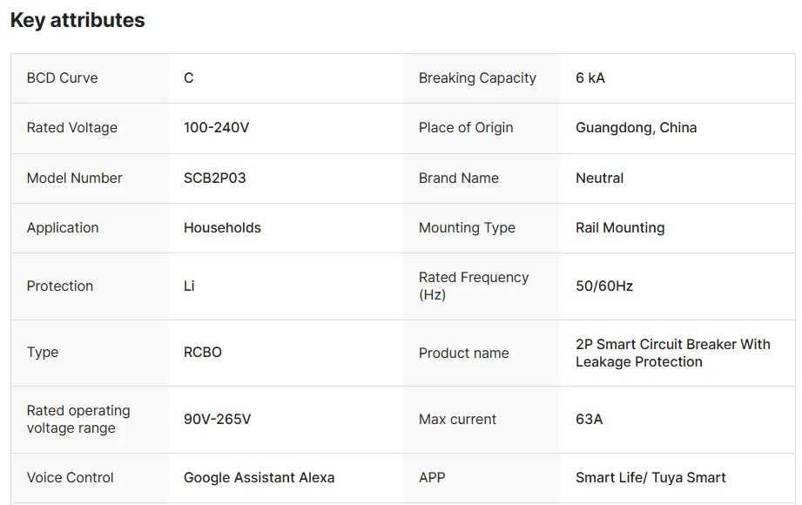Viewport: 802px width, 505px height.
Task: Click the Key attributes heading
Action: pos(78,20)
